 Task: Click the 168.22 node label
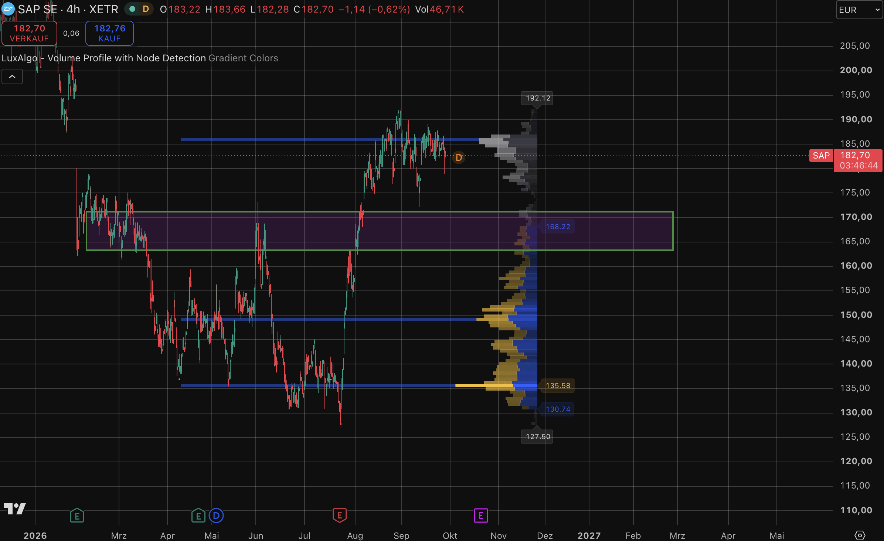(558, 227)
